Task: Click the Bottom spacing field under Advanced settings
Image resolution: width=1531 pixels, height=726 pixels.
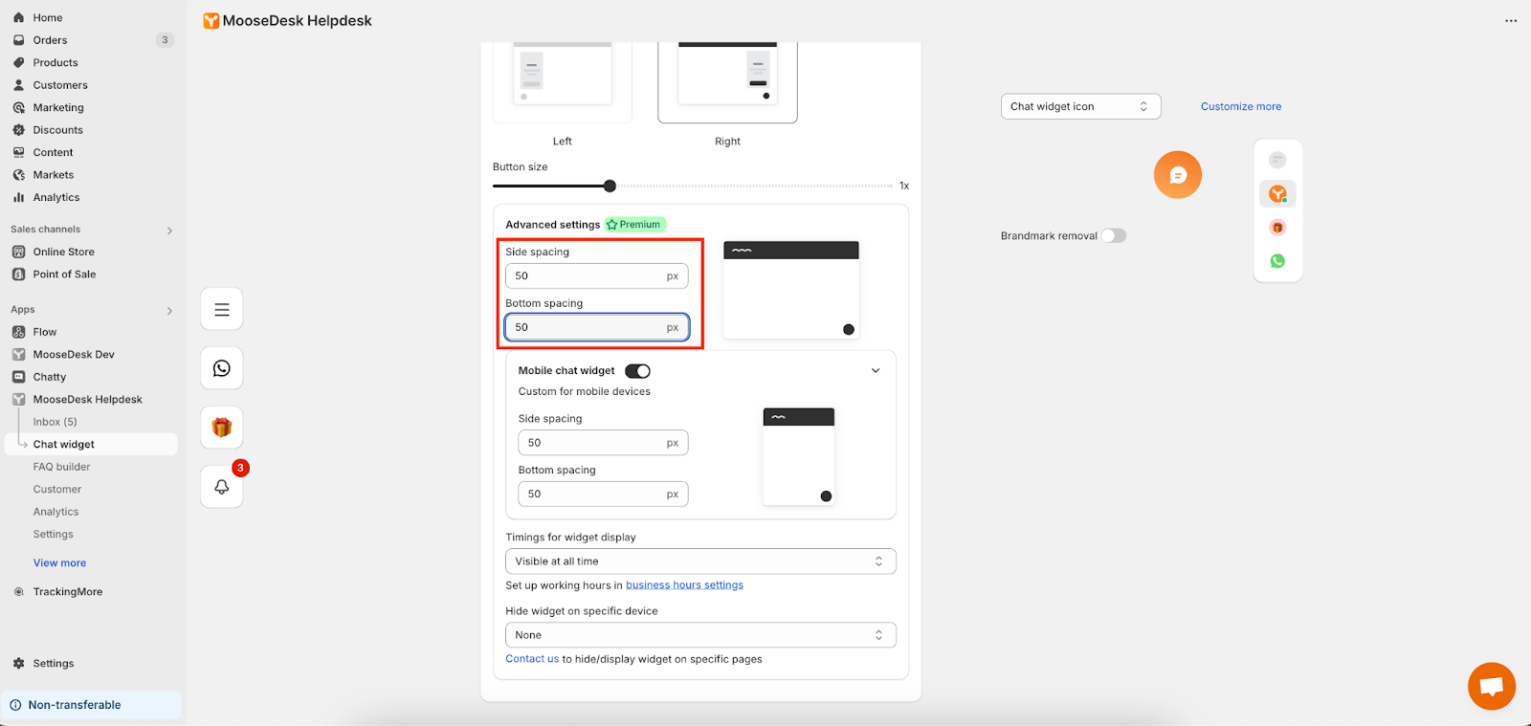Action: 597,327
